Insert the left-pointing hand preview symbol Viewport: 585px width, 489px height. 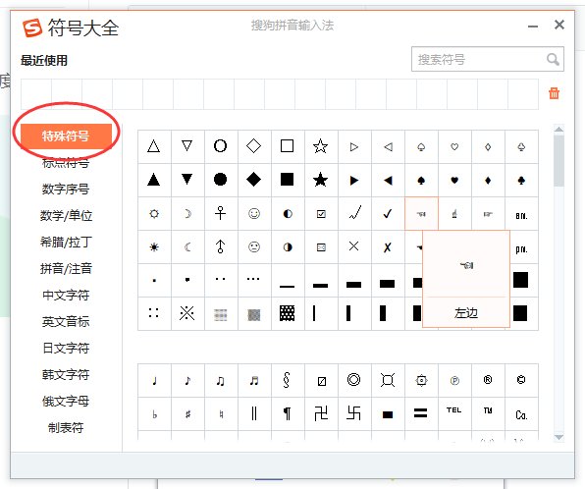coord(467,265)
